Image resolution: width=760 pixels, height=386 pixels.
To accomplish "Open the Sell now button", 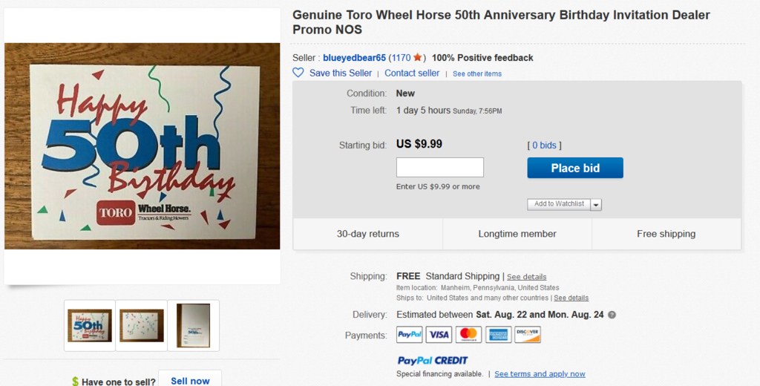I will [190, 381].
